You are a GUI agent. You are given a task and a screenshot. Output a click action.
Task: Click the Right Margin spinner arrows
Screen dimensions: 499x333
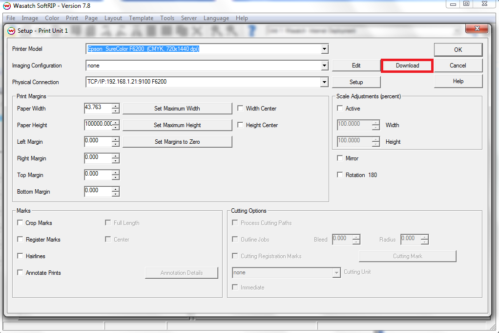click(116, 158)
